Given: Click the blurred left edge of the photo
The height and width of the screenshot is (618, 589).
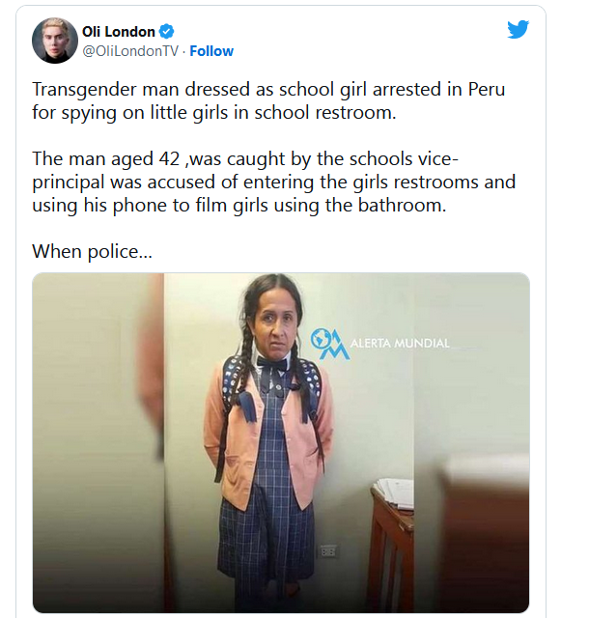Looking at the screenshot, I should pos(98,442).
